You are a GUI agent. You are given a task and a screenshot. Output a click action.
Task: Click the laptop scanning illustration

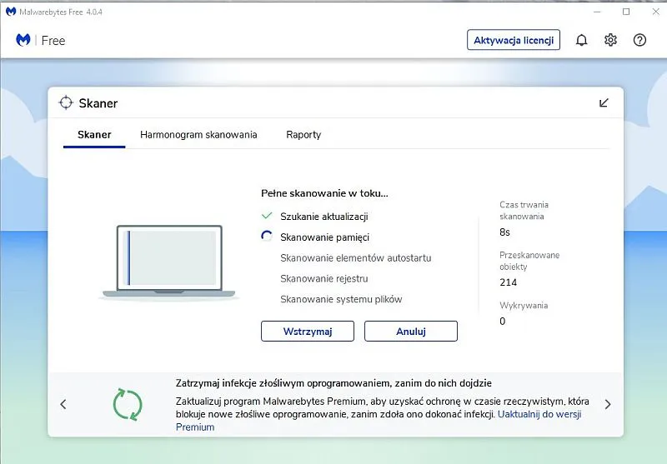tap(169, 262)
